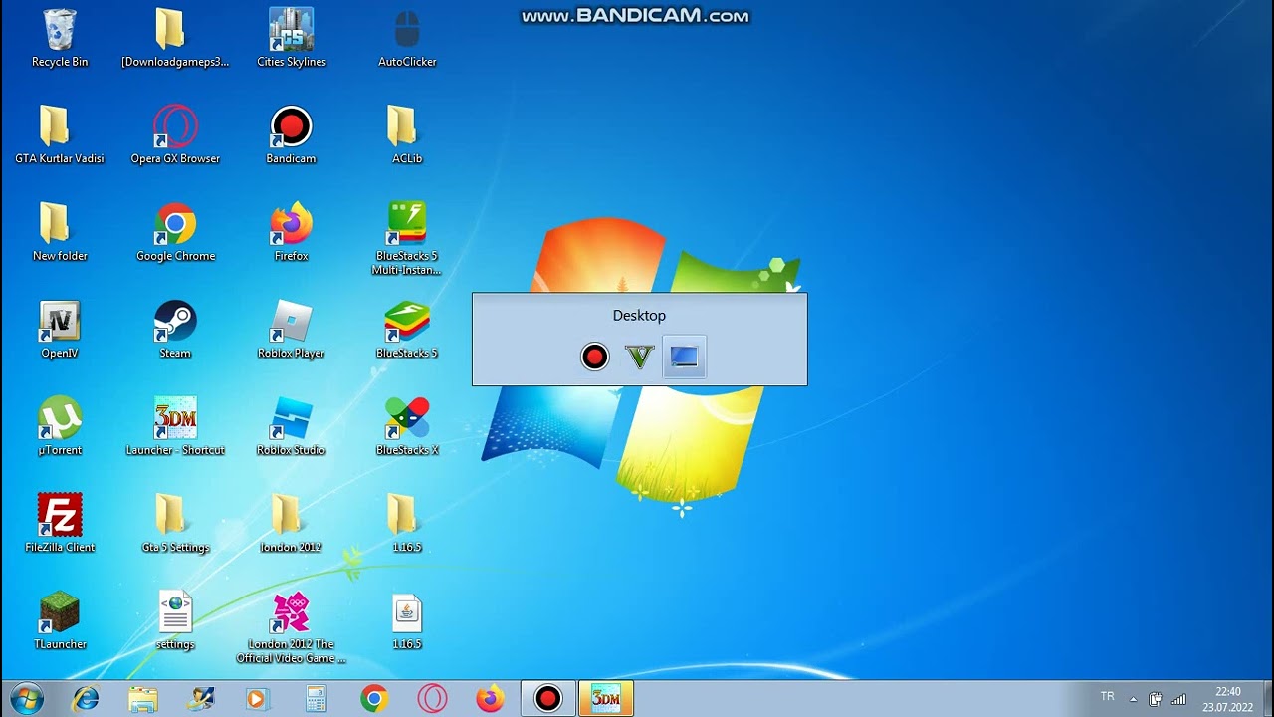The height and width of the screenshot is (717, 1274).
Task: Select the Gta 5 Settings folder
Action: point(175,524)
